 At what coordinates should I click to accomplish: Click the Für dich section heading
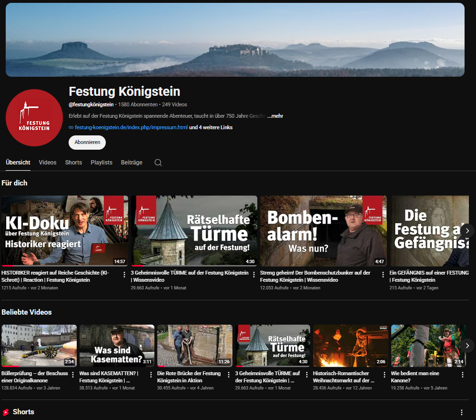click(14, 183)
